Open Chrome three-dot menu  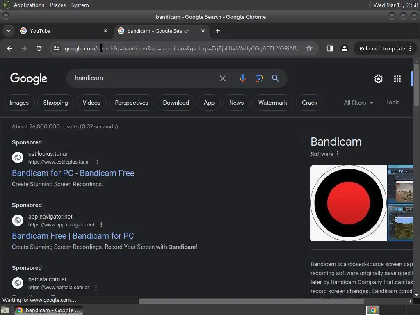tap(410, 48)
